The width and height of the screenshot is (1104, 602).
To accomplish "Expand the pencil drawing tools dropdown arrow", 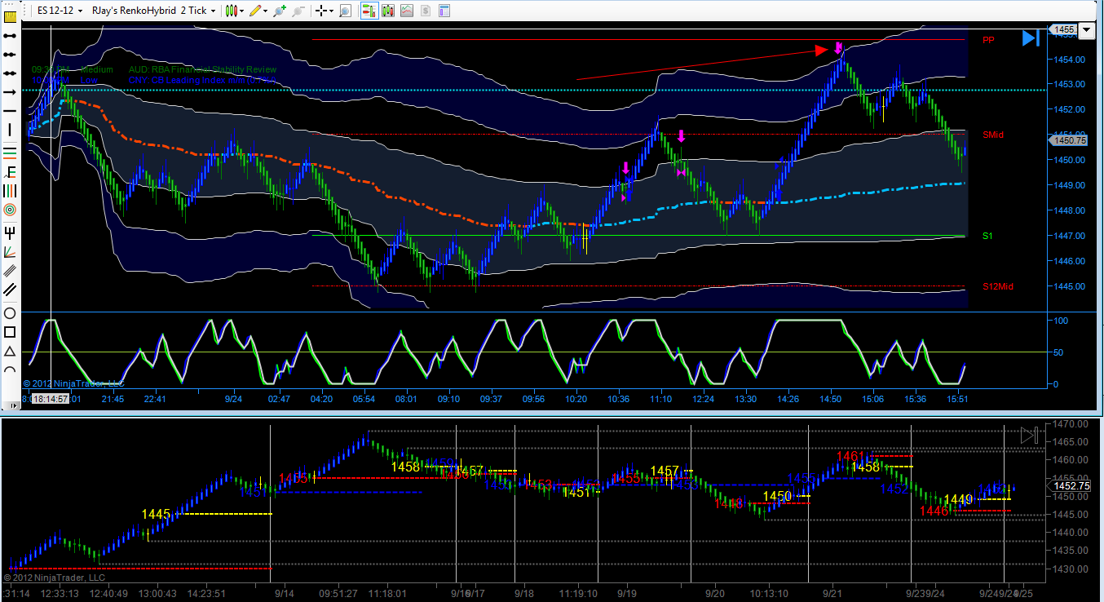I will (267, 11).
